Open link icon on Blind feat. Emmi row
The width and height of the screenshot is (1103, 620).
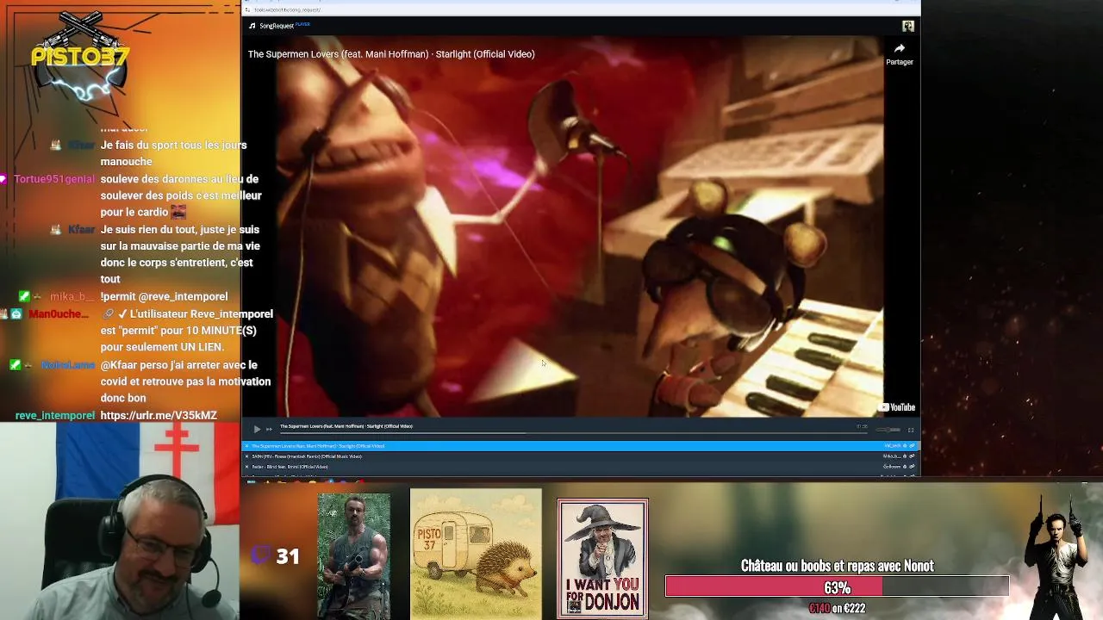click(912, 467)
